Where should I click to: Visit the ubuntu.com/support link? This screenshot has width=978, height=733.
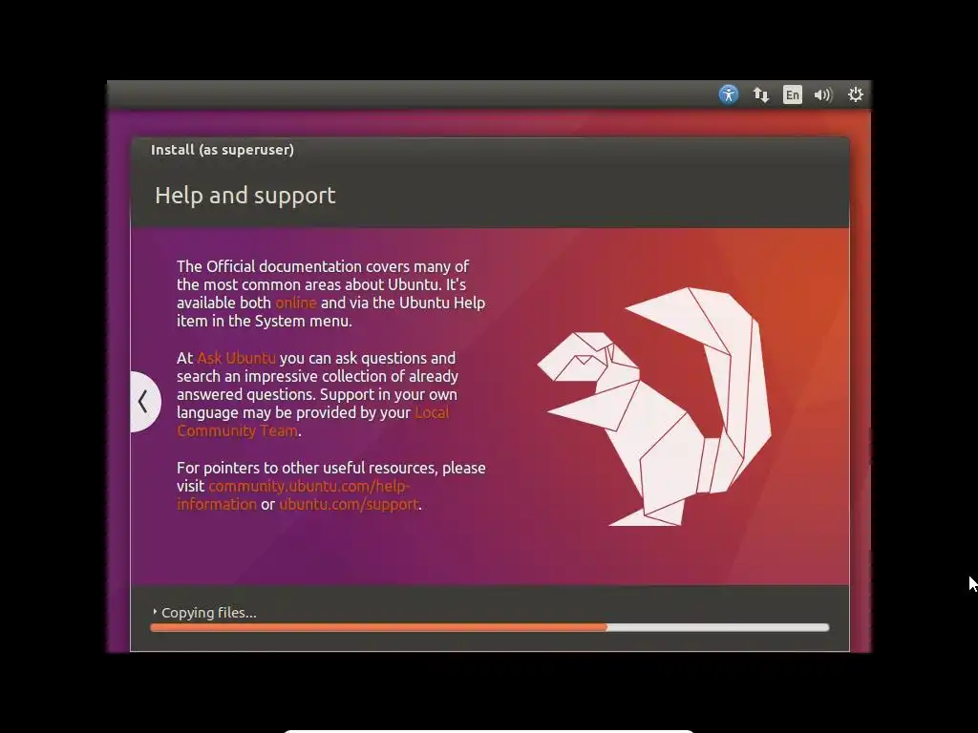(349, 504)
